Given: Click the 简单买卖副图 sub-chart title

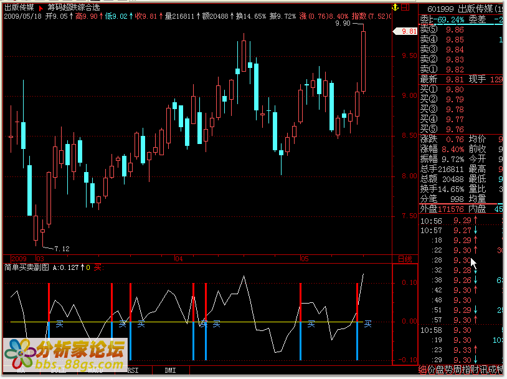Looking at the screenshot, I should pyautogui.click(x=26, y=267).
